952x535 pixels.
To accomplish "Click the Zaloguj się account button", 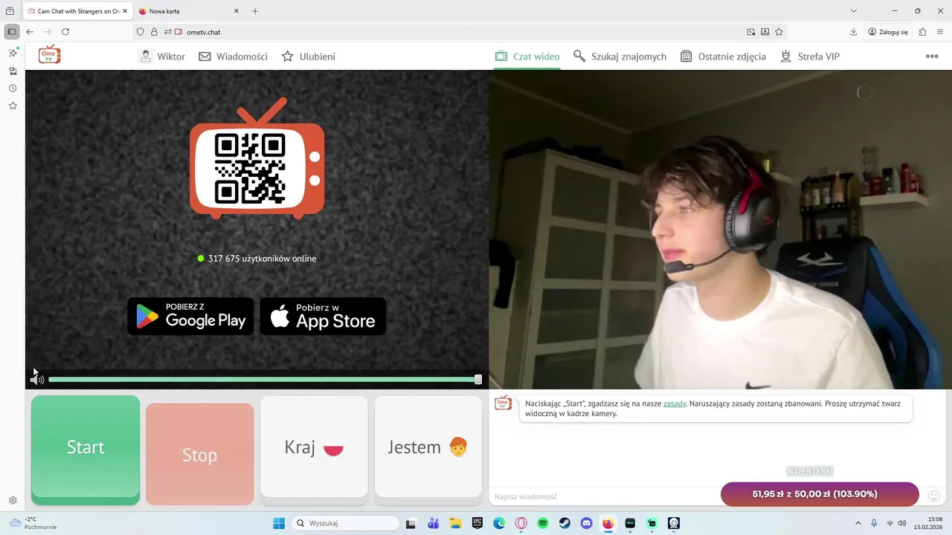I will pos(888,32).
